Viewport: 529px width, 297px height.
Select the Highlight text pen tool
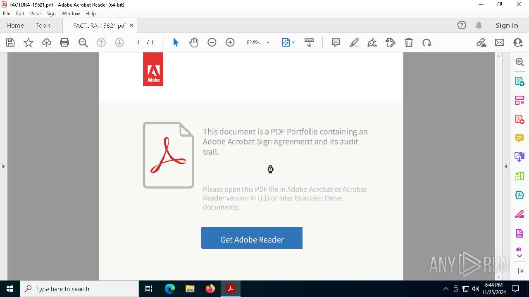tap(354, 42)
